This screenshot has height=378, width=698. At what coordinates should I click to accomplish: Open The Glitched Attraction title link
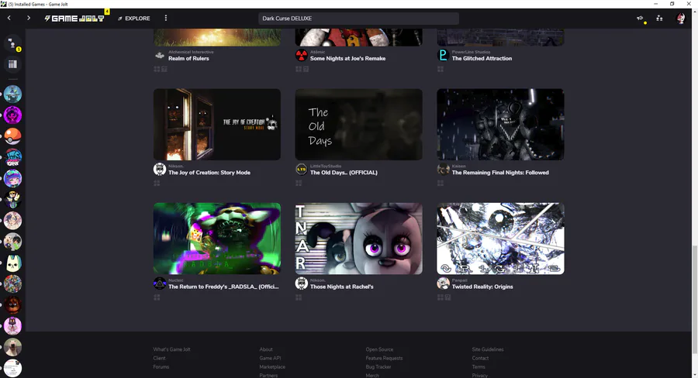[482, 58]
